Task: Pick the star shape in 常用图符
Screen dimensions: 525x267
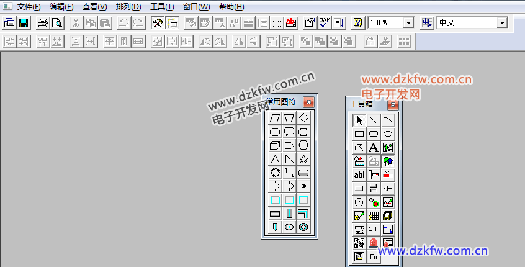Action: 303,159
